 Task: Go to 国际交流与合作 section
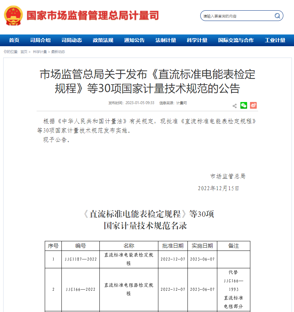[236, 40]
